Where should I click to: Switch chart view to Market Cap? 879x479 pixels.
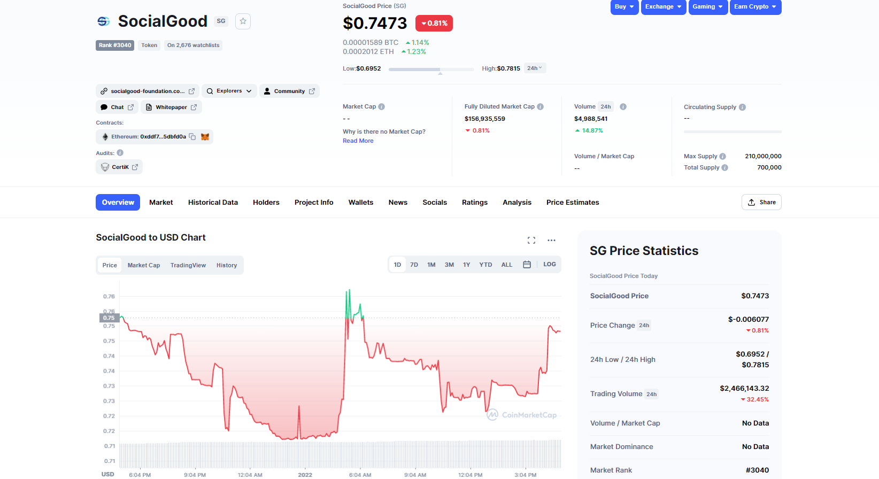143,265
